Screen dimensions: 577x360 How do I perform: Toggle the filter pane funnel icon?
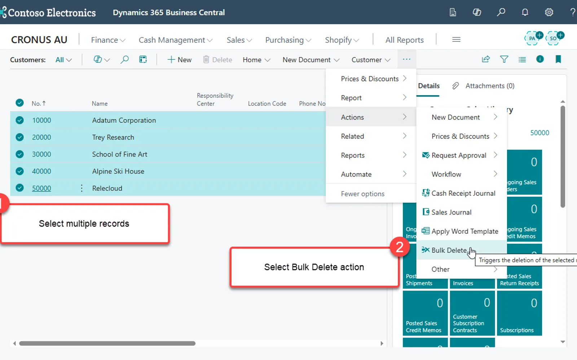tap(504, 59)
